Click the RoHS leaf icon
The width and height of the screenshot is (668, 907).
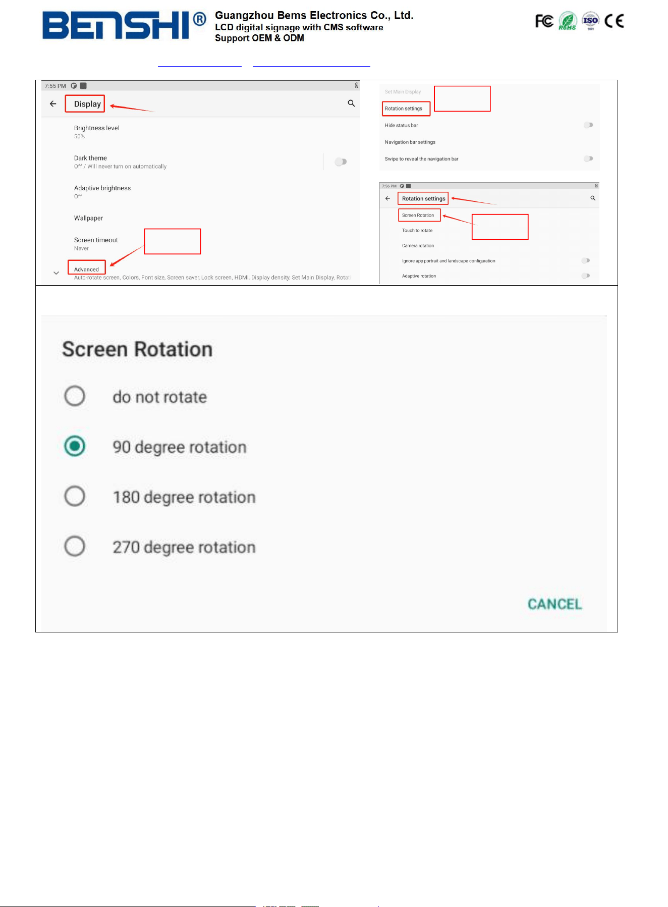click(x=568, y=21)
